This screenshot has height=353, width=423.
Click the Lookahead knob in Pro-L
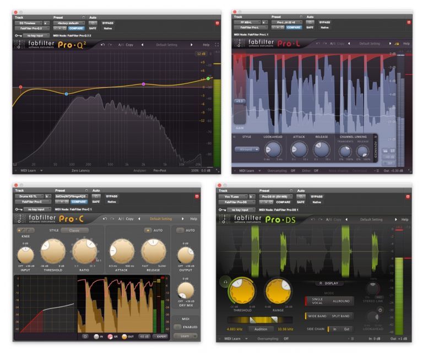[273, 149]
